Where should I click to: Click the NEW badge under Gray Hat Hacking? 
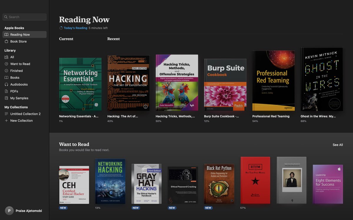tap(136, 208)
